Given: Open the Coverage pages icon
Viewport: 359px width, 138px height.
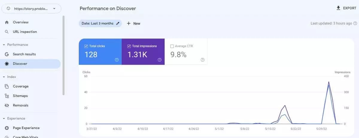Looking at the screenshot, I should pyautogui.click(x=7, y=86).
